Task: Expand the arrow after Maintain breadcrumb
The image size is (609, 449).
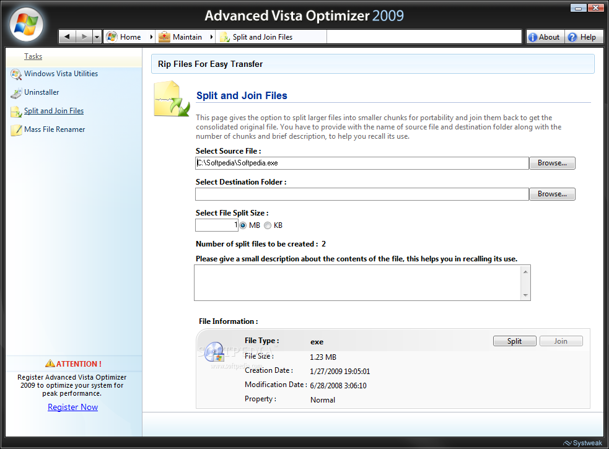Action: [x=211, y=37]
